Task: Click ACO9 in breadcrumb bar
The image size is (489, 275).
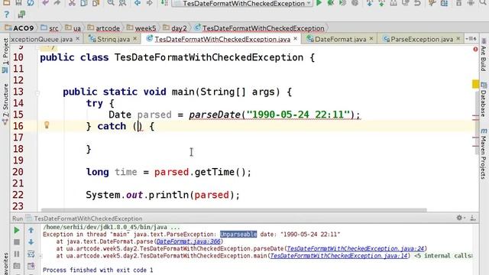Action: point(19,28)
